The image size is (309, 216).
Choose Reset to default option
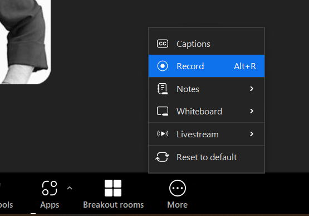coord(207,157)
